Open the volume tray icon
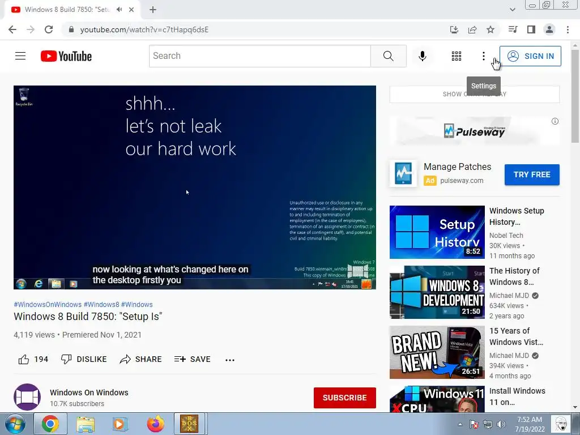 pyautogui.click(x=501, y=425)
